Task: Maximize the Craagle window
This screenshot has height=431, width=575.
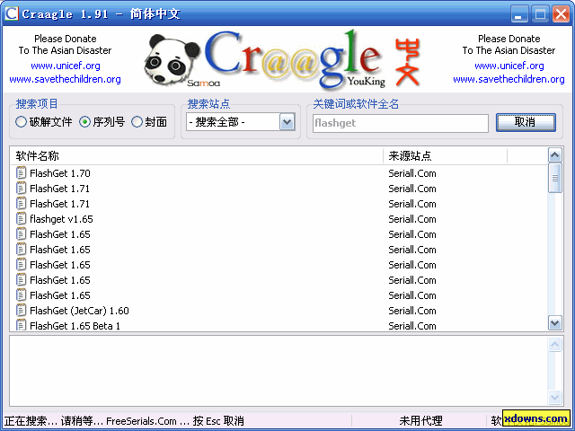Action: [x=540, y=14]
